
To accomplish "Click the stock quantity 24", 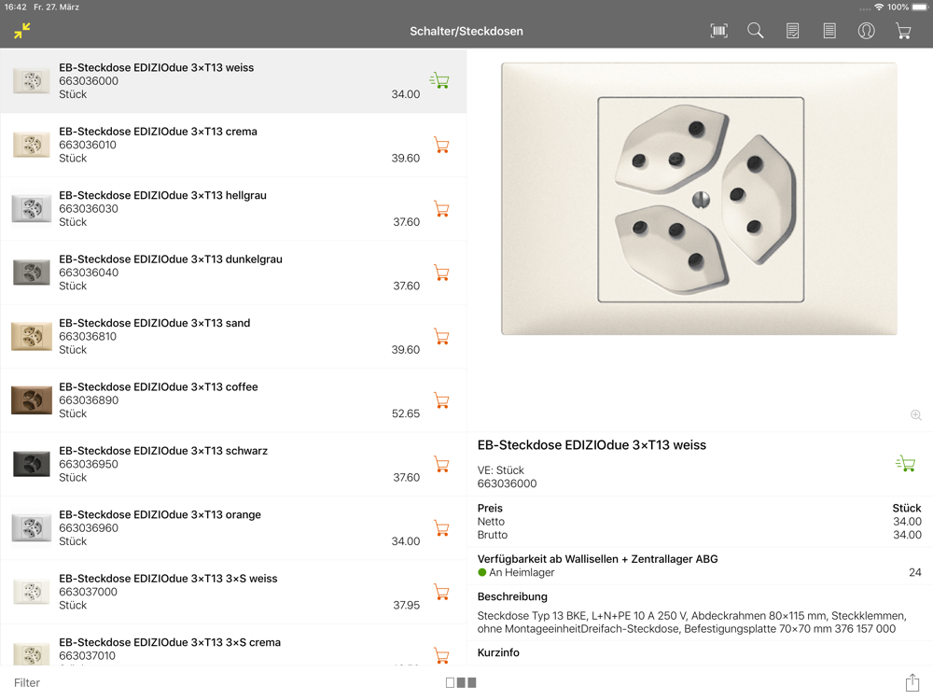I will click(x=915, y=572).
